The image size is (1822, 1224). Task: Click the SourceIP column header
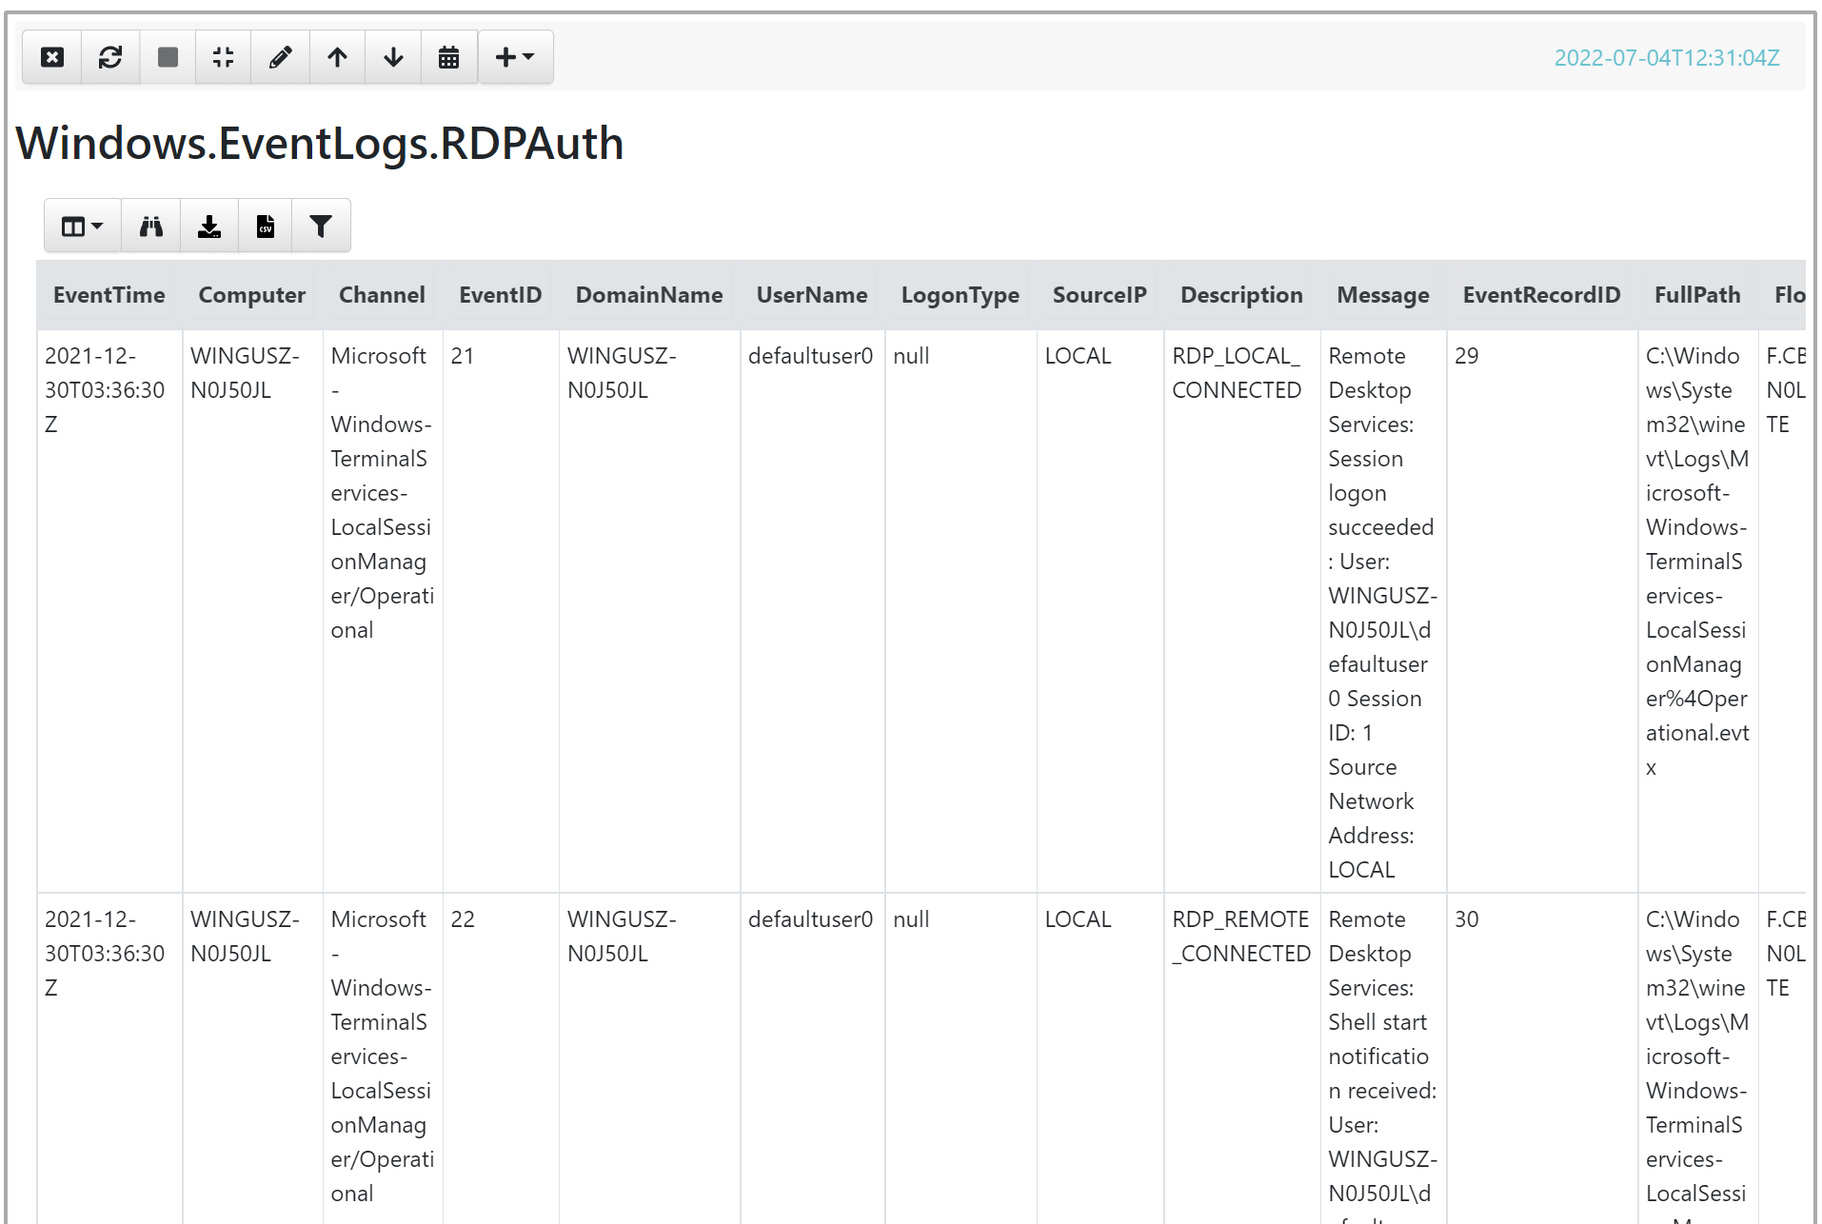point(1099,295)
